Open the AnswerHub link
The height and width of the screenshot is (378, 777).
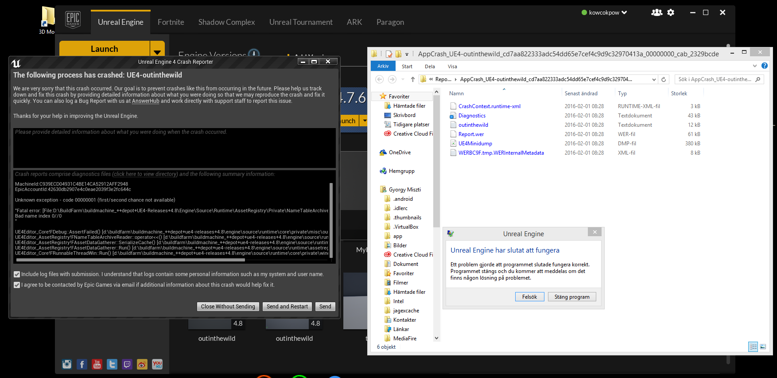point(146,101)
